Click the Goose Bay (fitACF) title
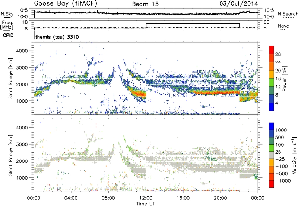The width and height of the screenshot is (298, 206). coord(66,3)
